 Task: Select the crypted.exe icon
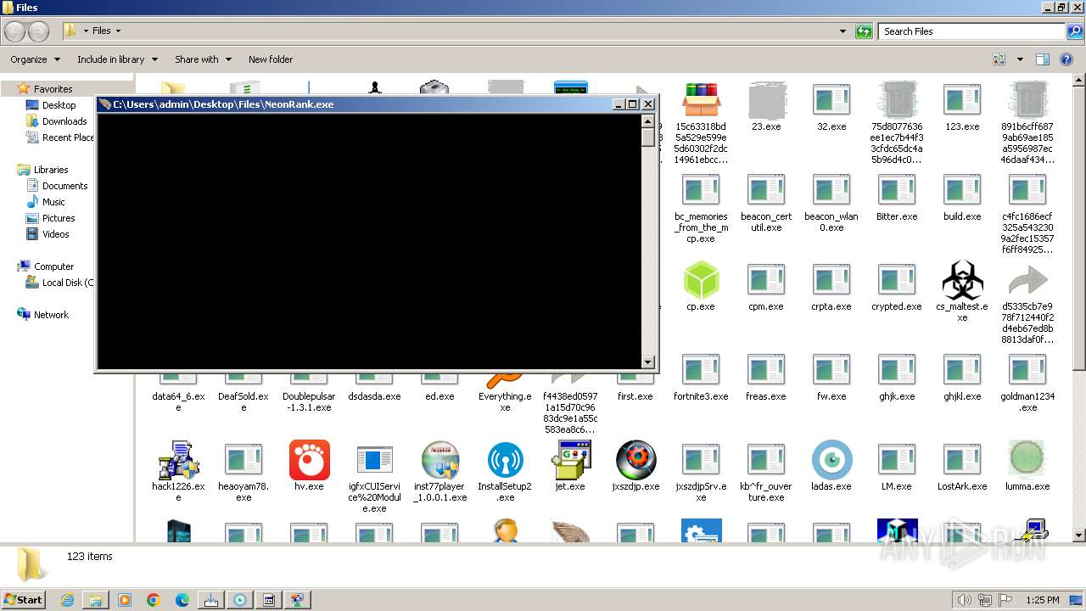897,280
